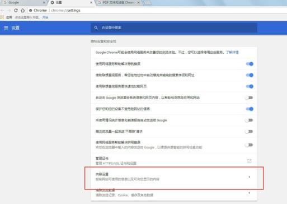Click the search magnifier icon in settings bar
Viewport: 287px width, 204px height.
pyautogui.click(x=96, y=28)
